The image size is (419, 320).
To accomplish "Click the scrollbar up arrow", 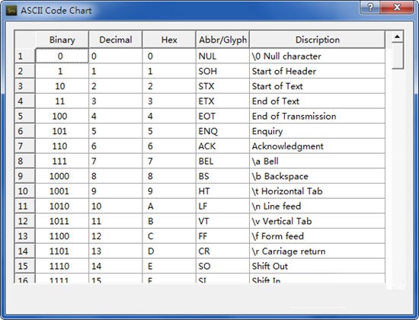I will click(398, 37).
